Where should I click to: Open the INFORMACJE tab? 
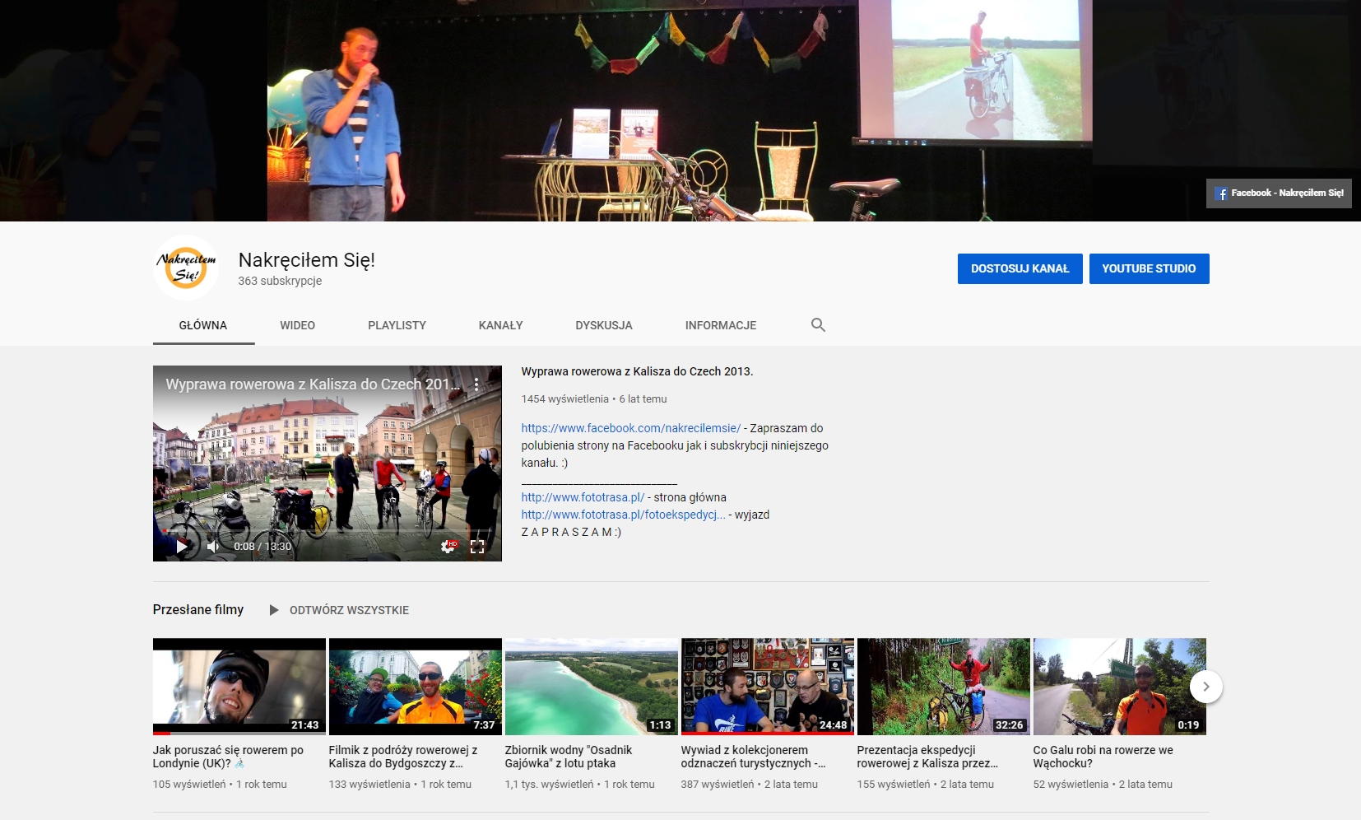coord(721,325)
